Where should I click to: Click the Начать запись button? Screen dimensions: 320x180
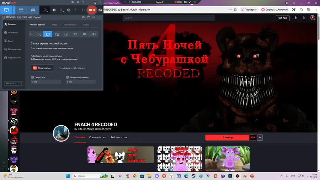pyautogui.click(x=42, y=68)
